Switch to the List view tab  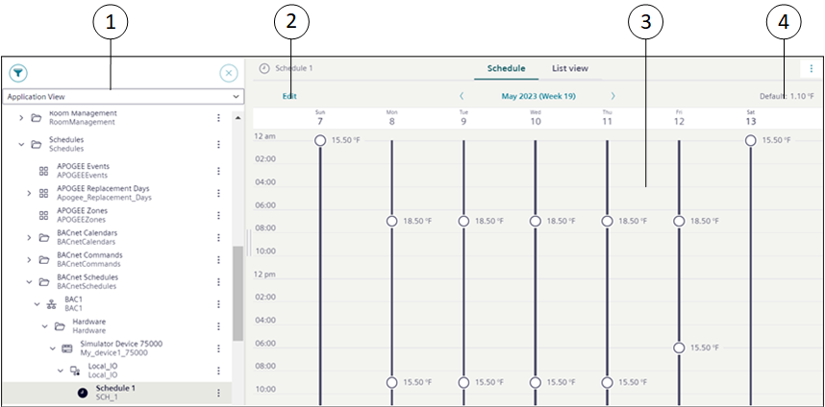569,69
